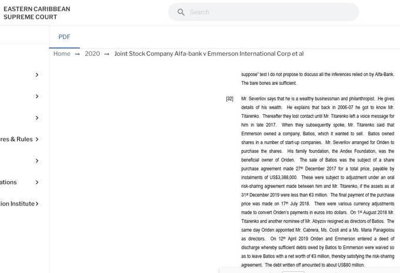400x273 pixels.
Task: Expand the third sidebar menu chevron
Action: pos(37,118)
